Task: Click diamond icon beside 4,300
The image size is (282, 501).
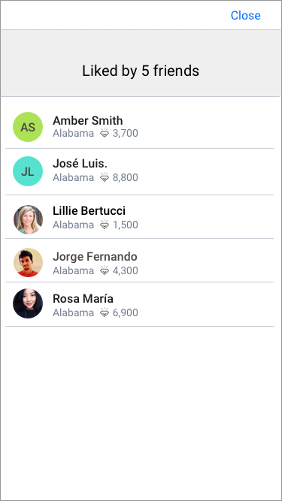Action: pos(105,270)
